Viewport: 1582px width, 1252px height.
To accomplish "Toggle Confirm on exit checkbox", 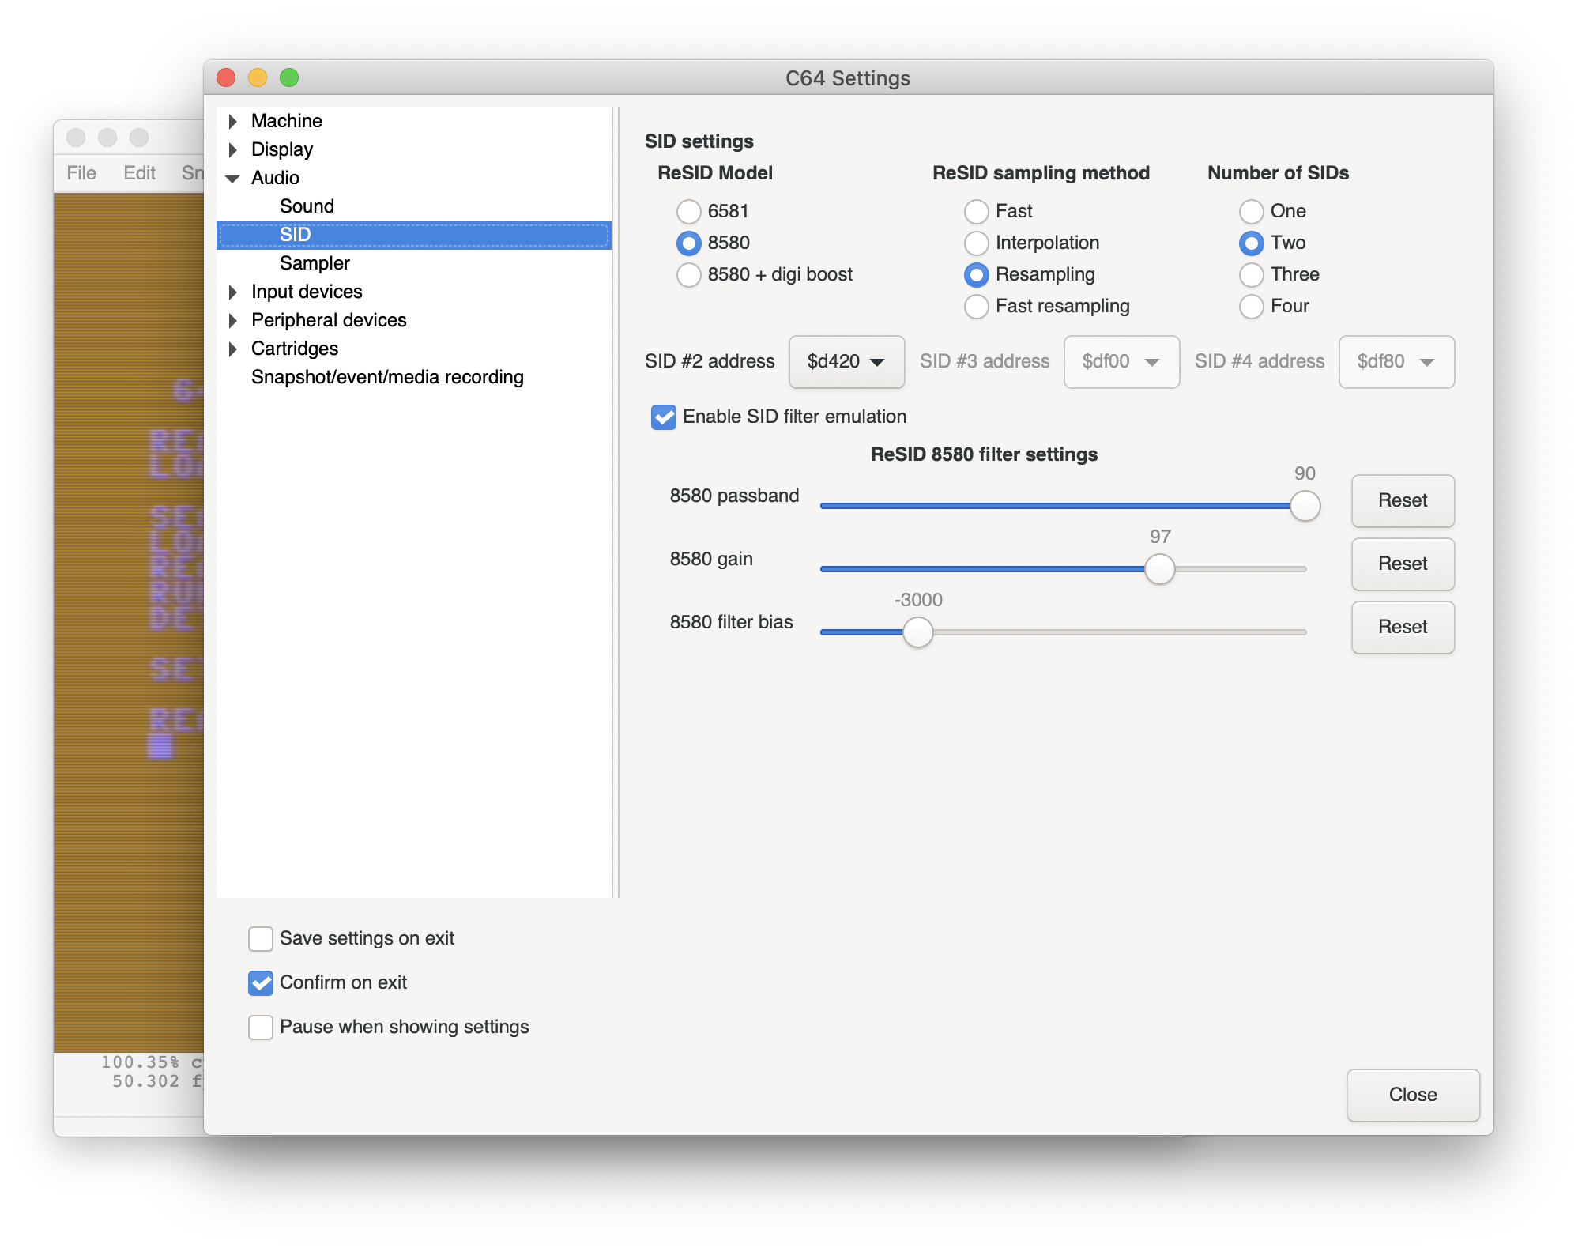I will point(261,983).
